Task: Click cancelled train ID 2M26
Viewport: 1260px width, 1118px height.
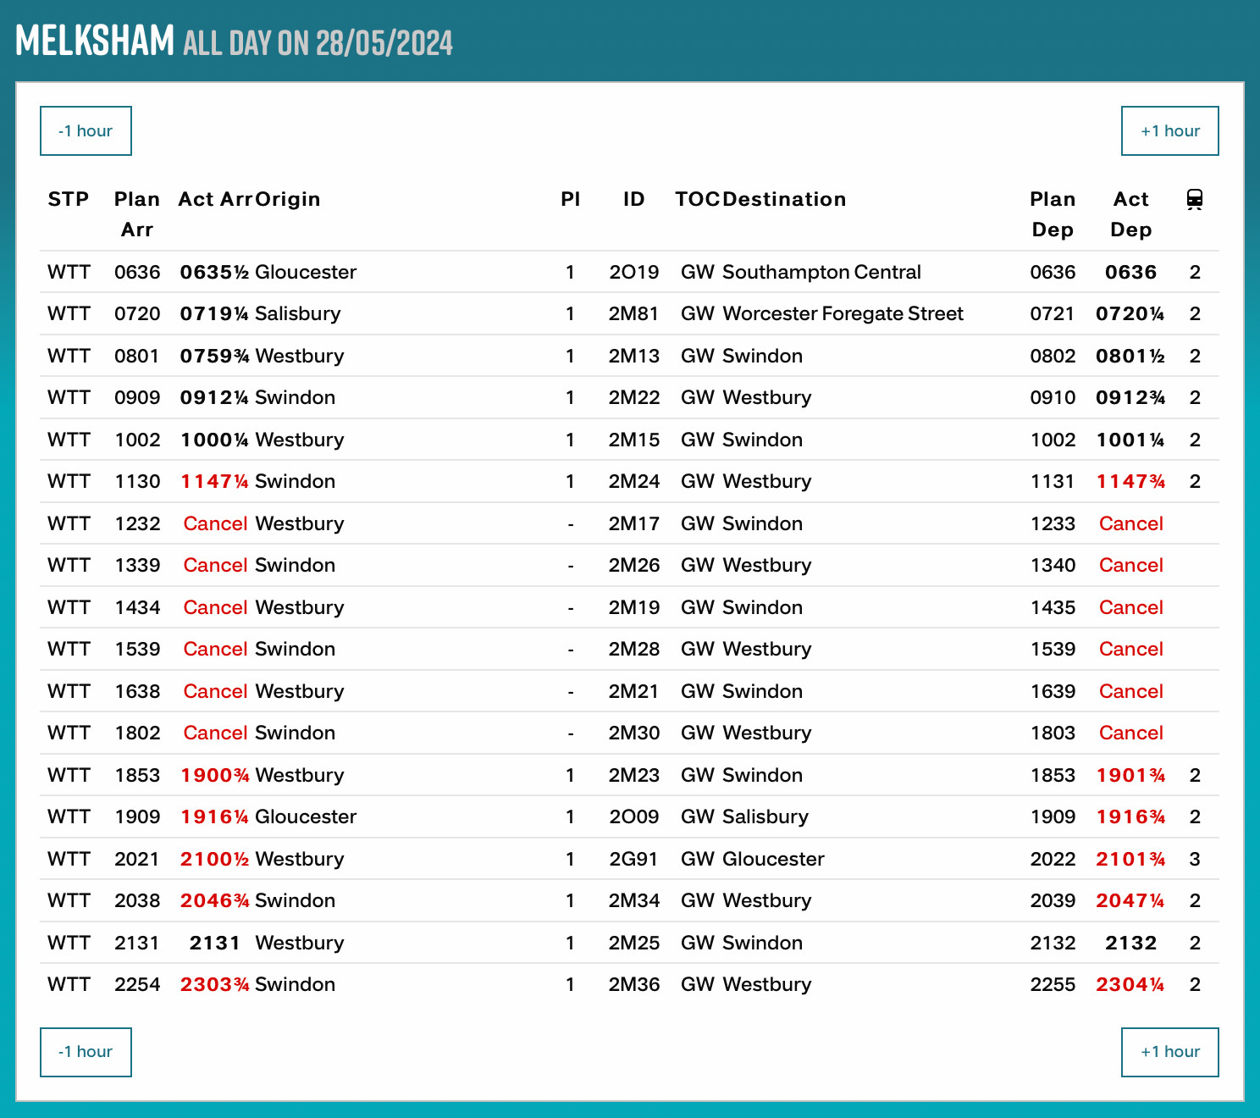Action: pos(633,566)
